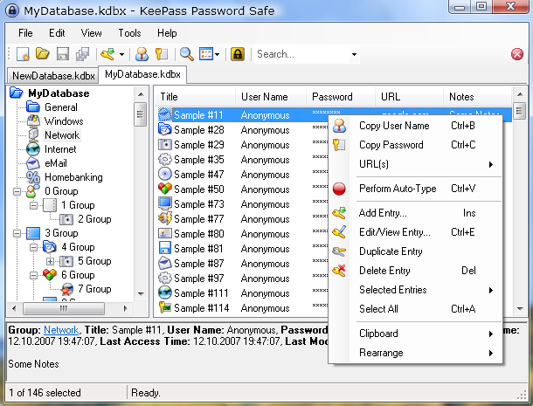The image size is (533, 406).
Task: Select the Internet group
Action: point(60,149)
